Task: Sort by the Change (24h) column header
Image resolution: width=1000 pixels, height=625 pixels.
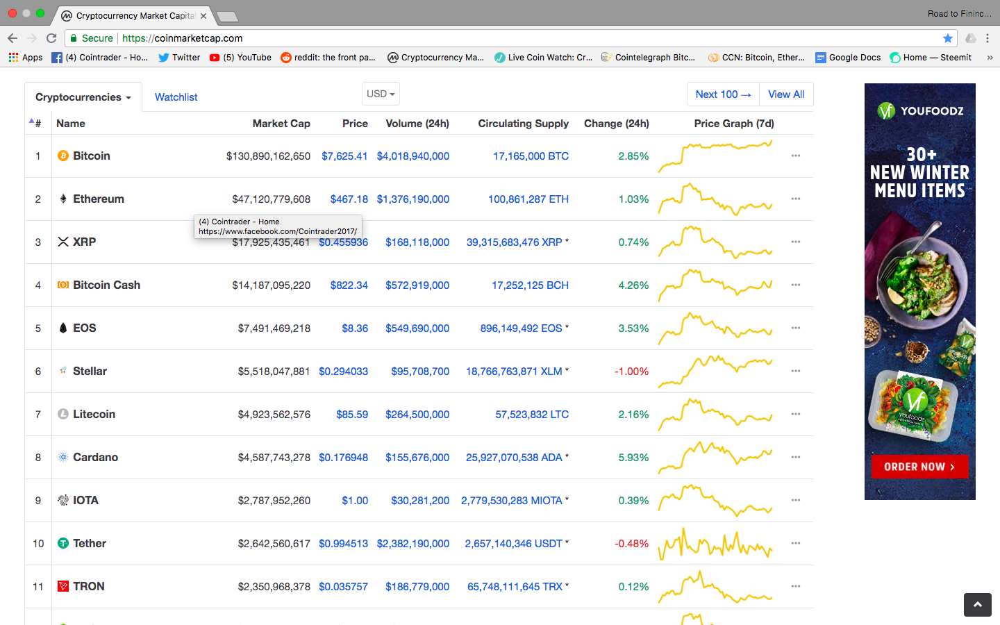Action: coord(616,124)
